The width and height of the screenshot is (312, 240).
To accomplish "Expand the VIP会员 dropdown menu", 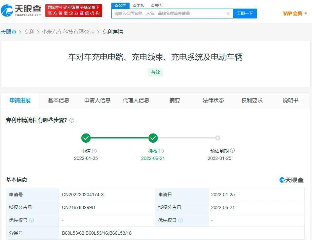I will point(295,14).
